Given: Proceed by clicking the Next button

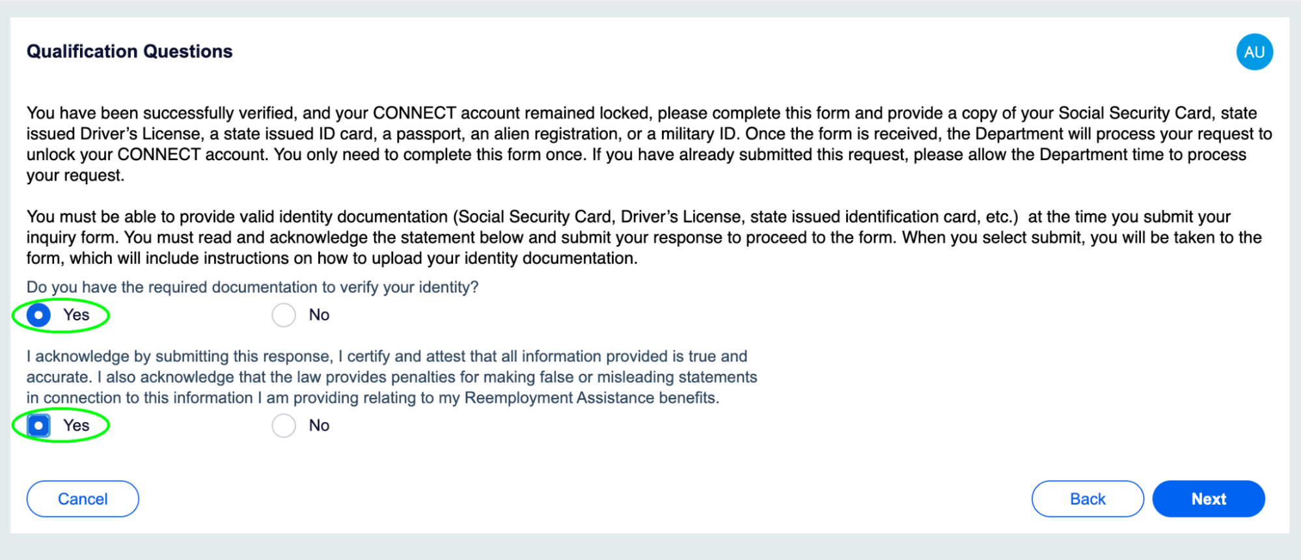Looking at the screenshot, I should pos(1208,499).
